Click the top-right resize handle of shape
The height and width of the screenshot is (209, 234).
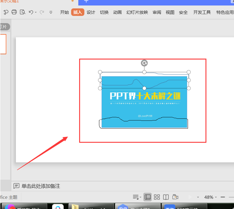click(x=189, y=72)
